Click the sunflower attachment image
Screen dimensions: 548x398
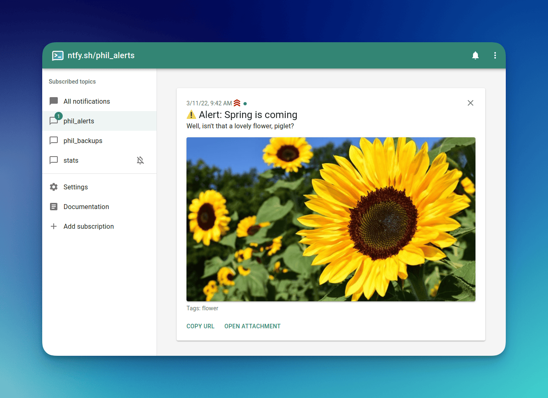point(331,219)
